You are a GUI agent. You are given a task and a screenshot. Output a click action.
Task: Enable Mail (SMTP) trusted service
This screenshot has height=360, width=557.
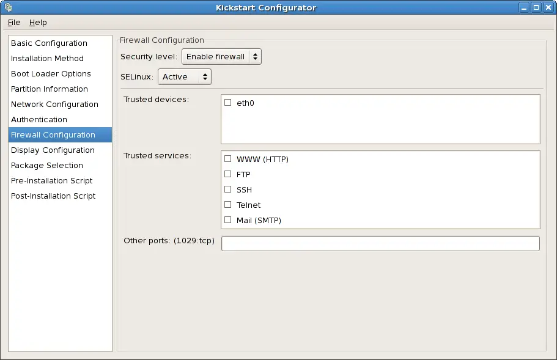pyautogui.click(x=228, y=220)
